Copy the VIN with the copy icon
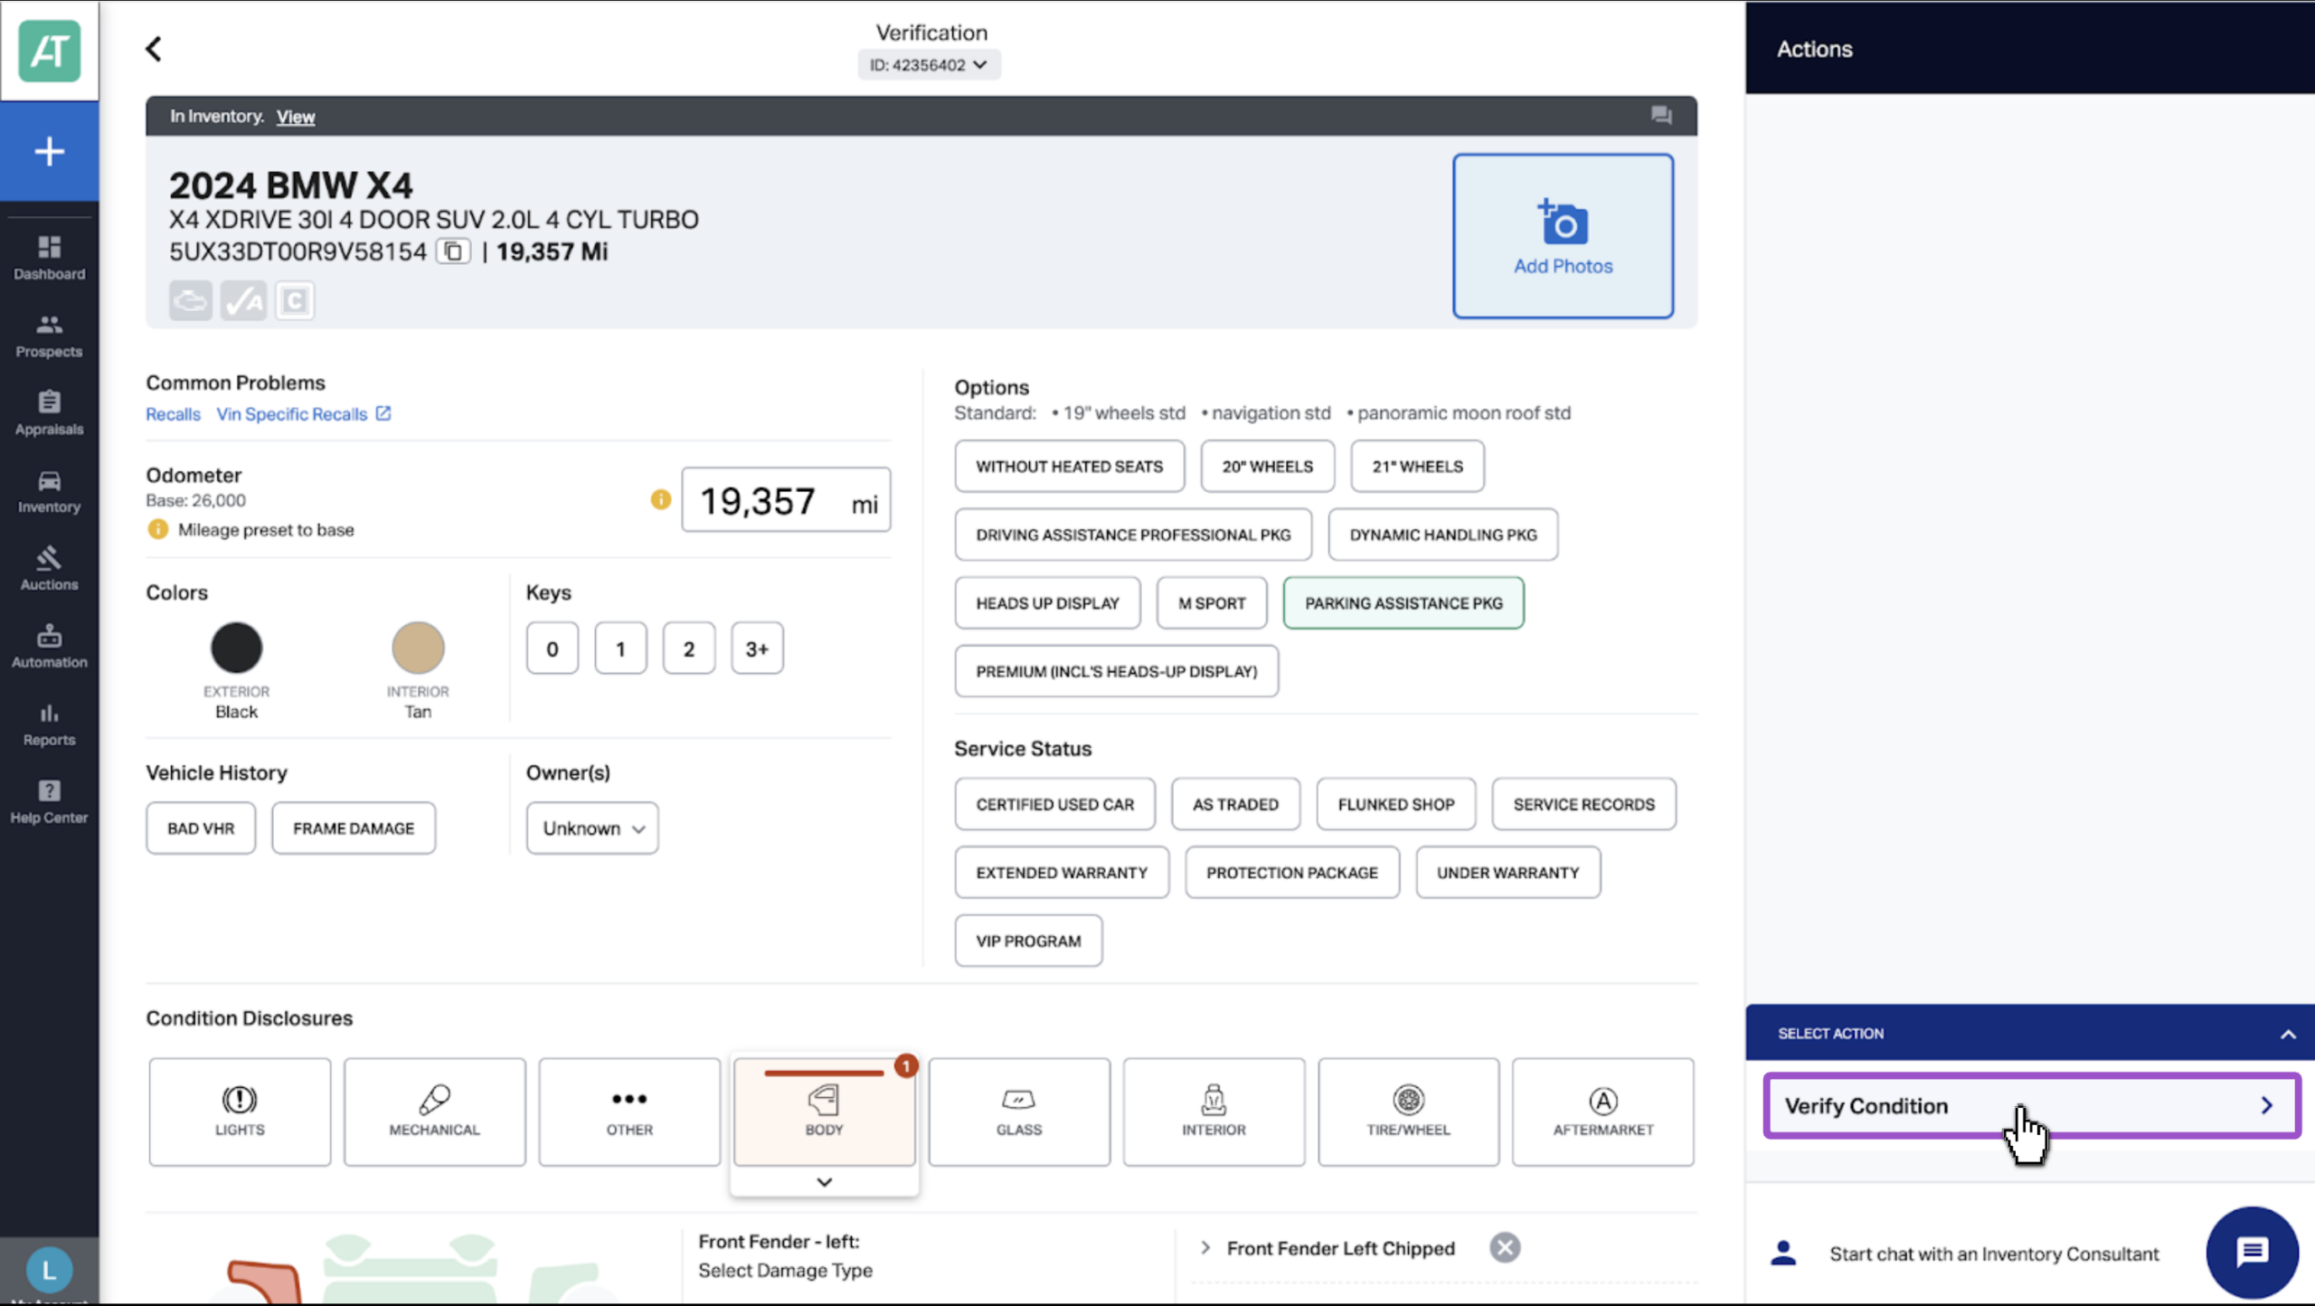Image resolution: width=2315 pixels, height=1306 pixels. 453,251
